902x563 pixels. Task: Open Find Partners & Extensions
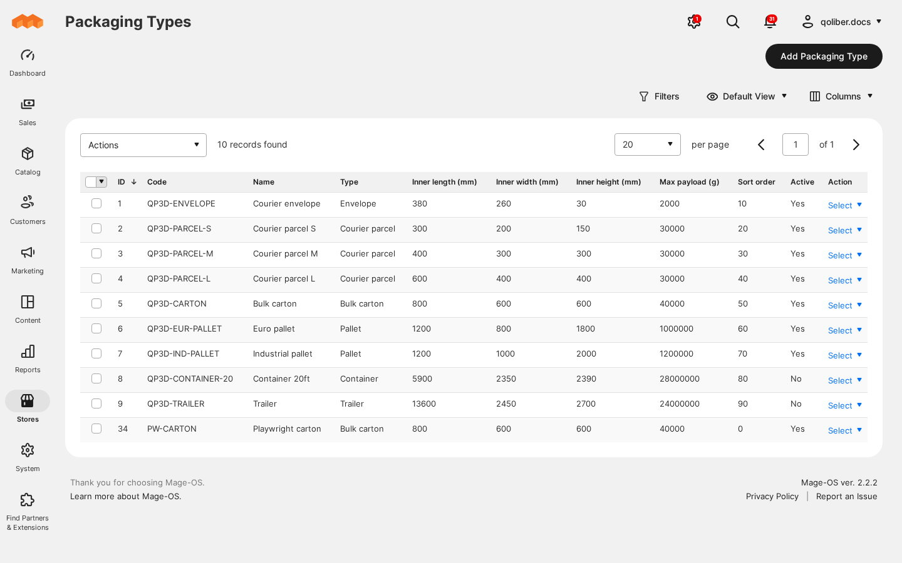[28, 512]
